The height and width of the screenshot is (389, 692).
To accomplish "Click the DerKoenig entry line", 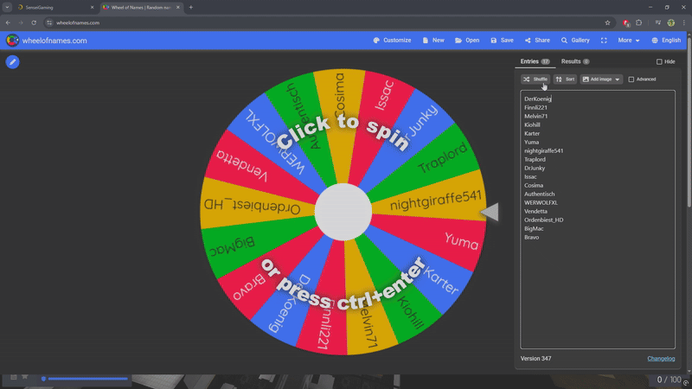I will 537,99.
